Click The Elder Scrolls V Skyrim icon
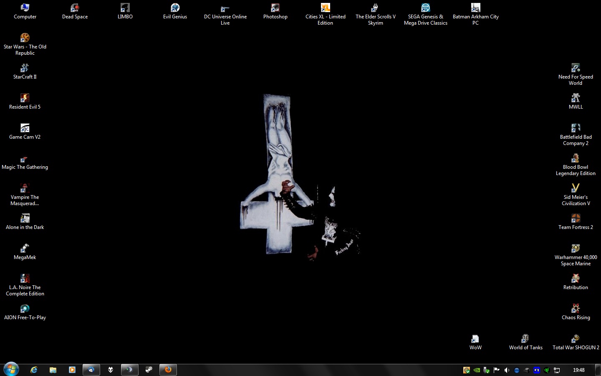The height and width of the screenshot is (376, 601). [x=376, y=14]
